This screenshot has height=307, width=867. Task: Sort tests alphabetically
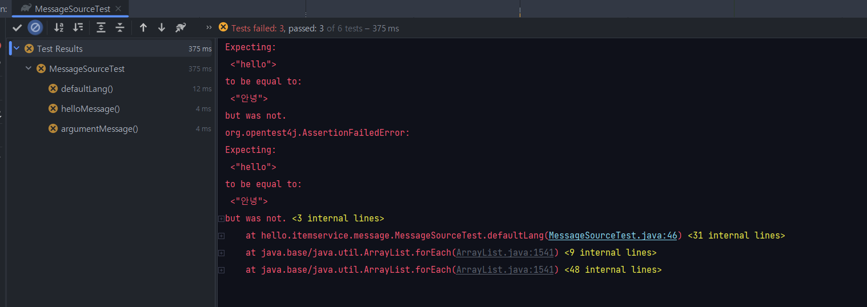click(x=59, y=27)
